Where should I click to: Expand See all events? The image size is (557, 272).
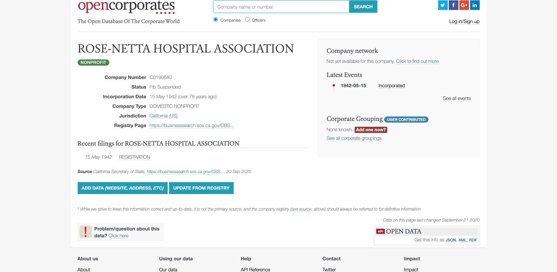coord(457,98)
